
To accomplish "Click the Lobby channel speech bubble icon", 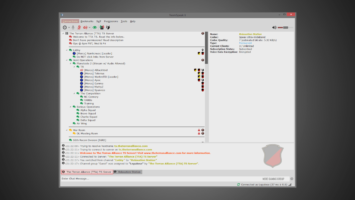I will coord(70,50).
